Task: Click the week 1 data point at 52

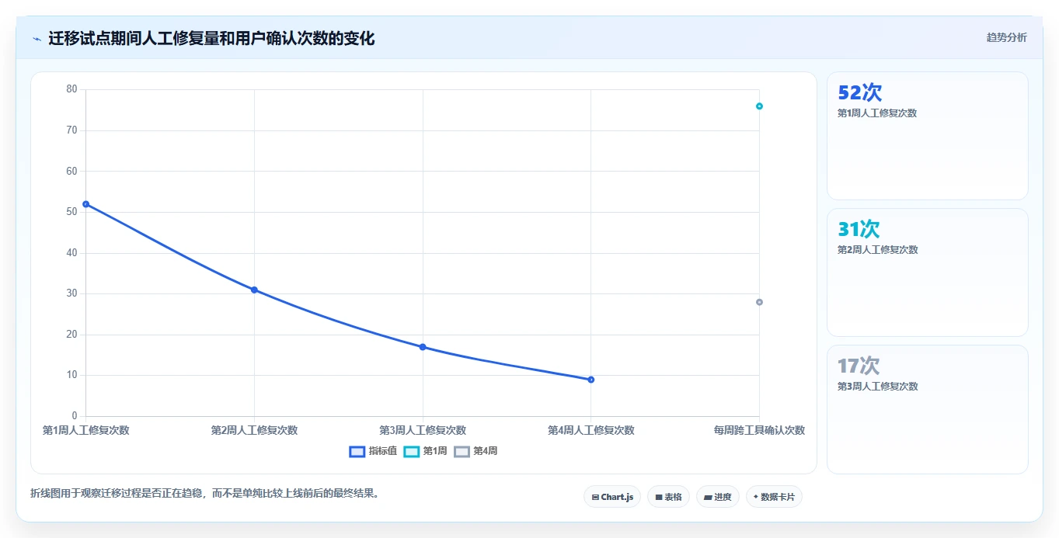Action: (85, 204)
